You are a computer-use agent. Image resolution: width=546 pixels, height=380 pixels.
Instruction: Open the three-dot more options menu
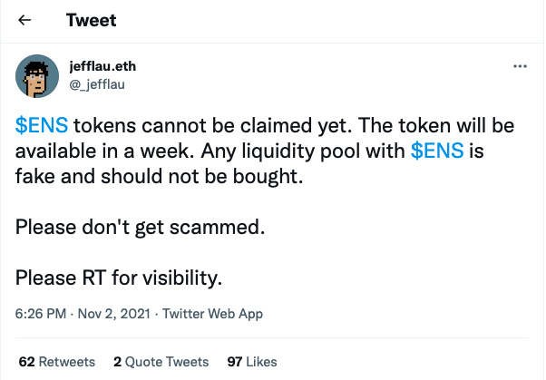[520, 67]
